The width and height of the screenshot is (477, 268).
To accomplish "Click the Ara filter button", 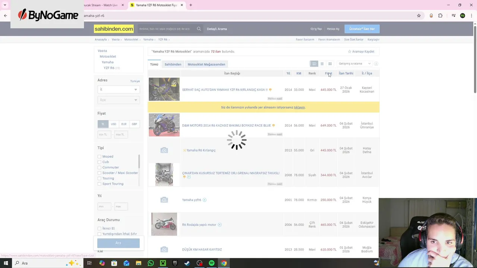I will pyautogui.click(x=119, y=243).
